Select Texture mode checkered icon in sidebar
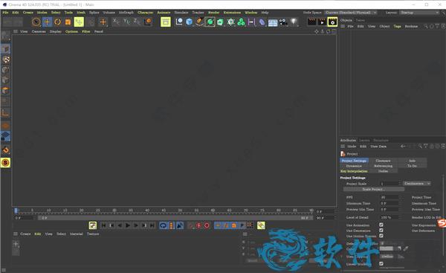 pyautogui.click(x=6, y=60)
